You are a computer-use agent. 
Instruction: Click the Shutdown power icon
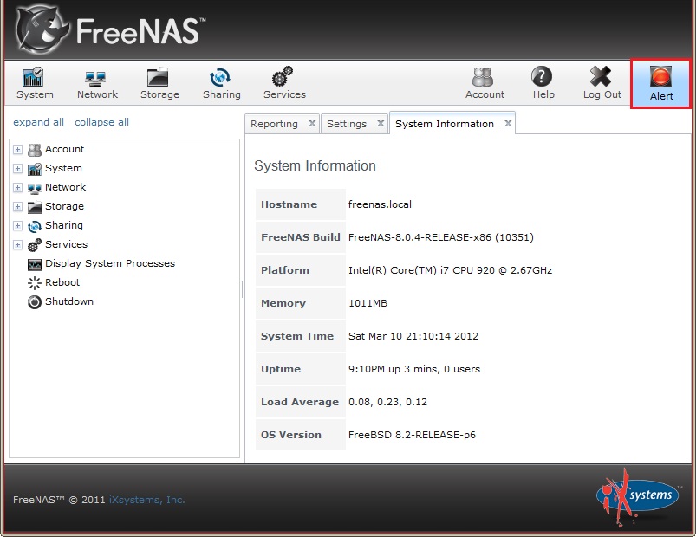coord(35,302)
